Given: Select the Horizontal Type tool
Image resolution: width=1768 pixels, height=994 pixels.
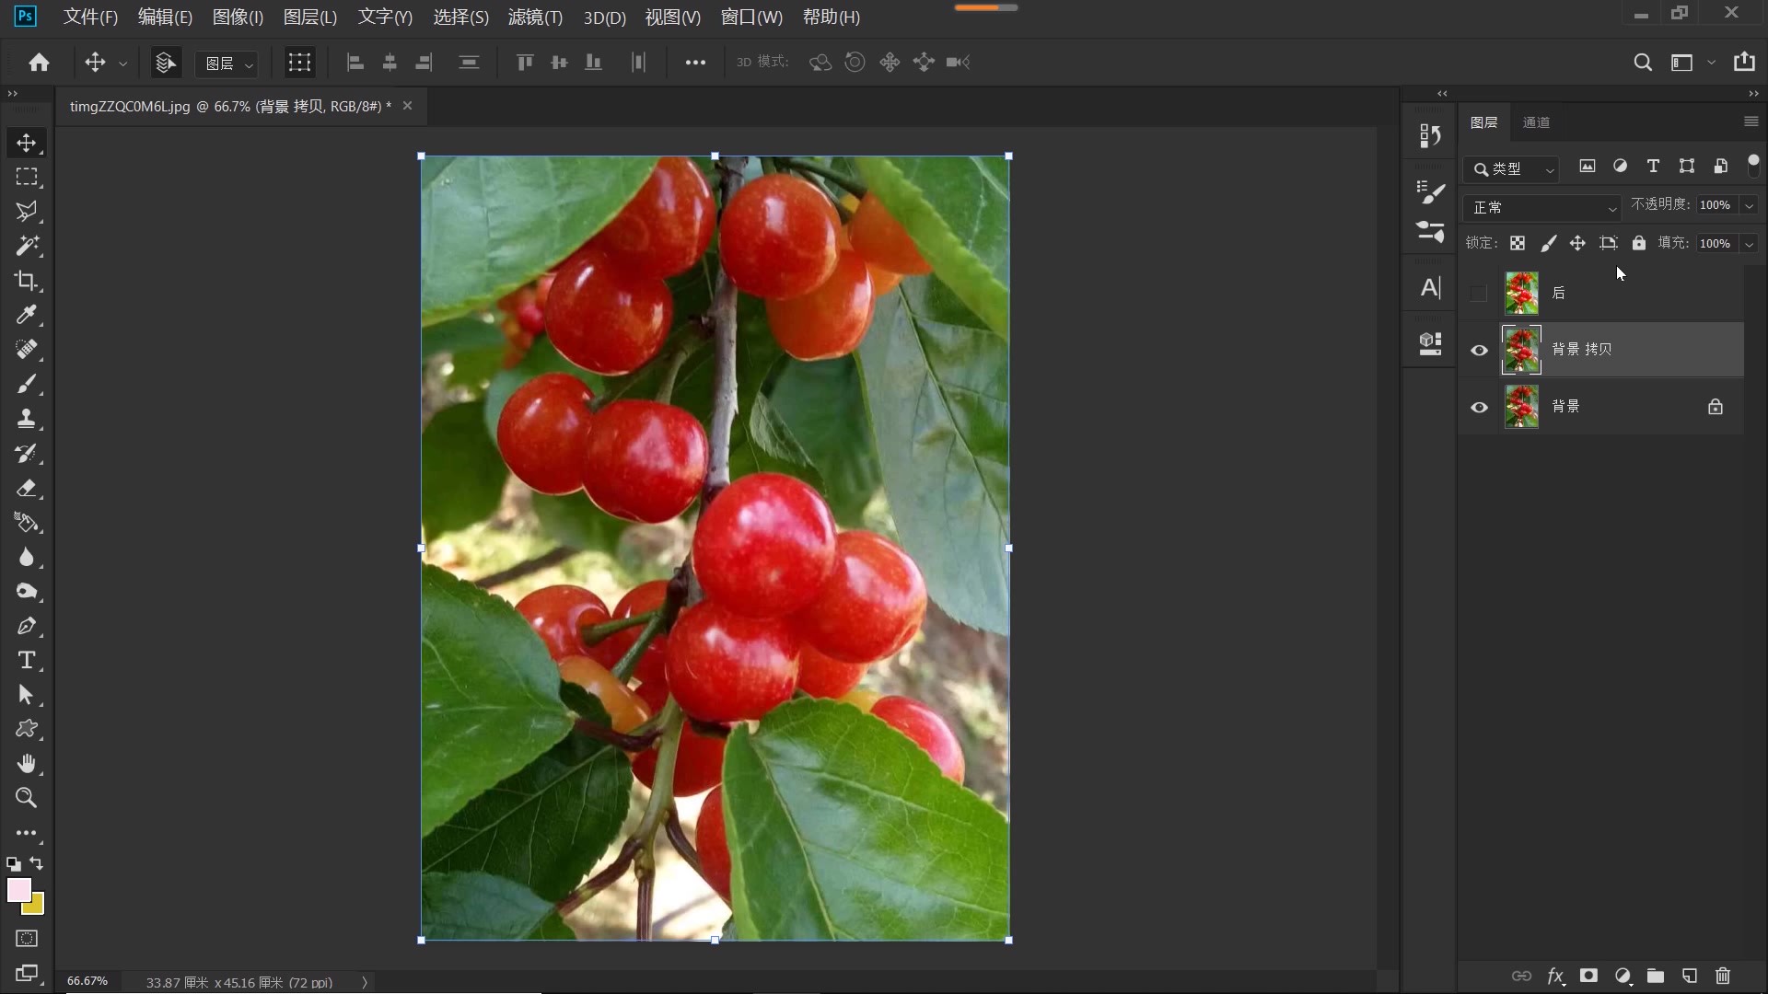Looking at the screenshot, I should (x=26, y=661).
